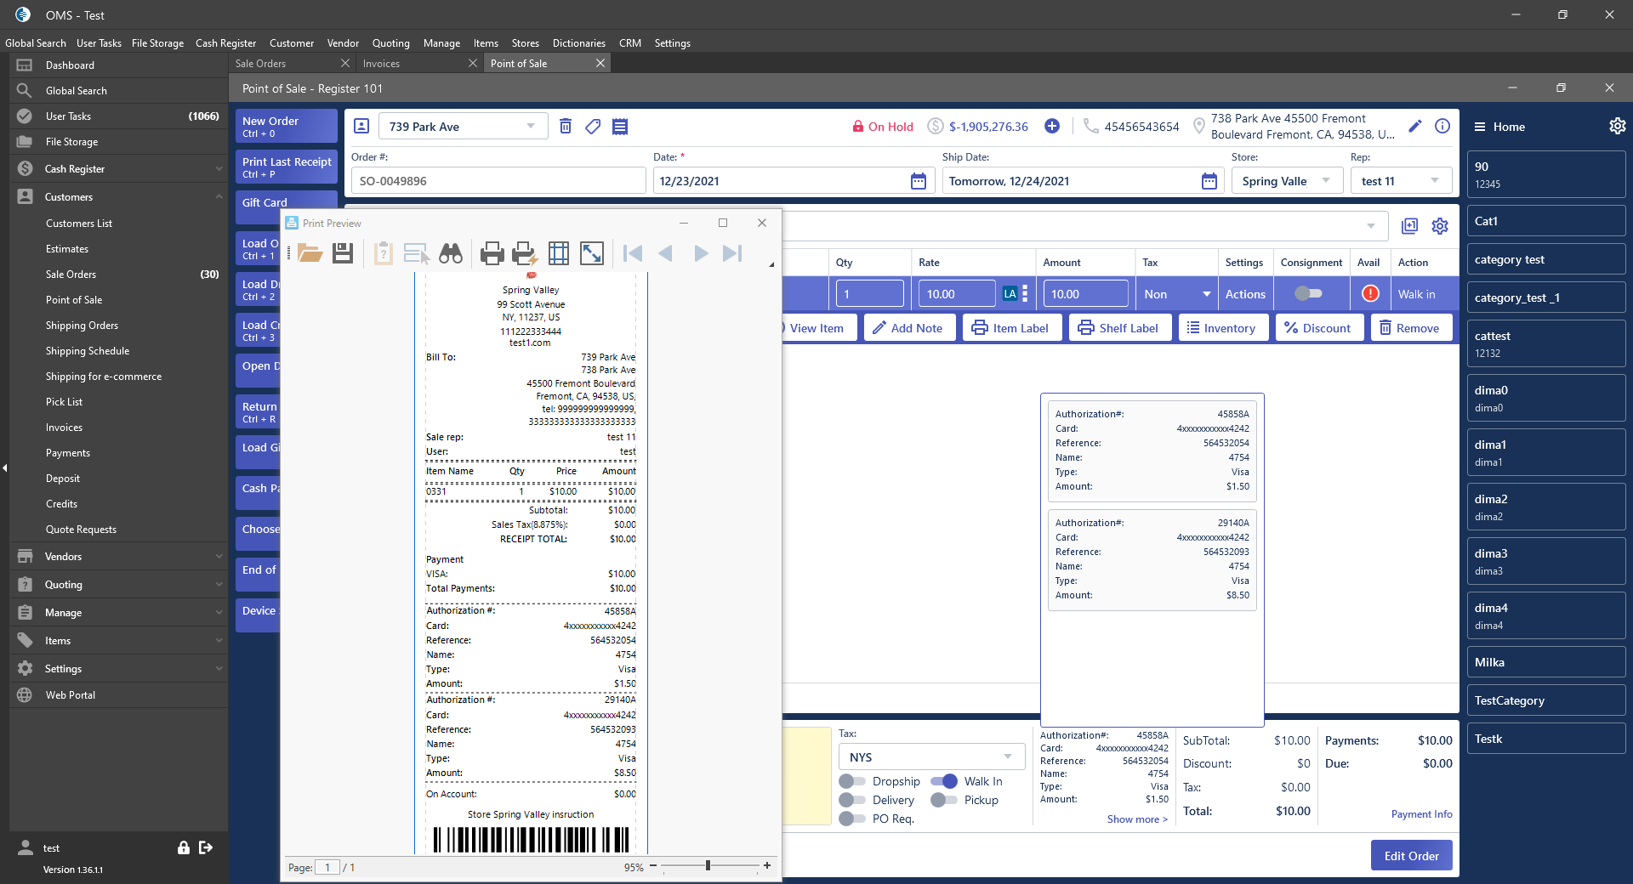1633x884 pixels.
Task: Open the Cash Register menu
Action: [225, 43]
